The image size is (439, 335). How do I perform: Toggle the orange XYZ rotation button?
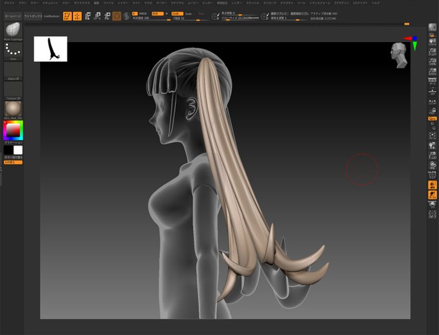[433, 119]
